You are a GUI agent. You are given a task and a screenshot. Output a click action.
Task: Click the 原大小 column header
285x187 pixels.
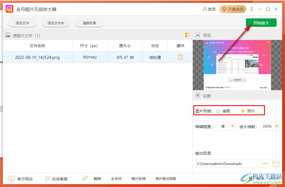pyautogui.click(x=125, y=46)
